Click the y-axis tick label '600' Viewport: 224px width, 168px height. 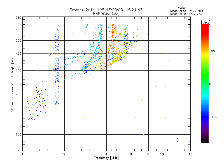point(18,30)
